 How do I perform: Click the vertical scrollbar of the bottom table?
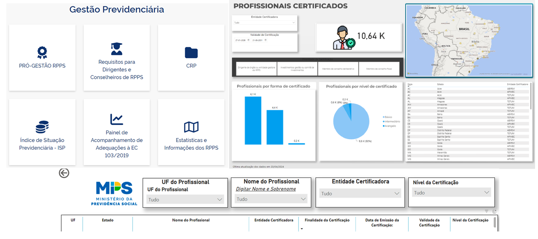tap(495, 223)
